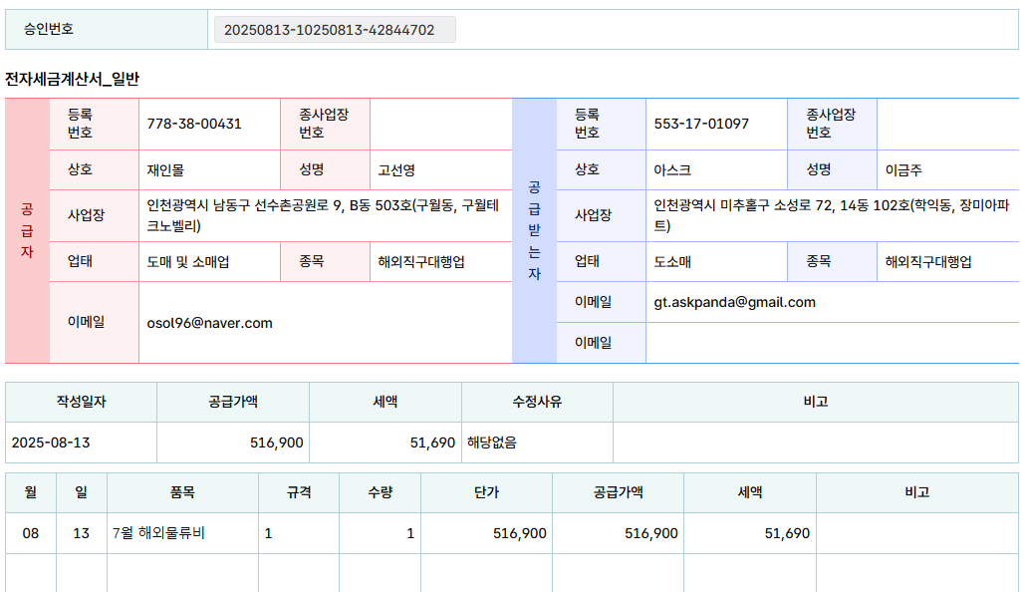This screenshot has height=592, width=1025.
Task: Click the 단가 value in the item row
Action: (519, 533)
